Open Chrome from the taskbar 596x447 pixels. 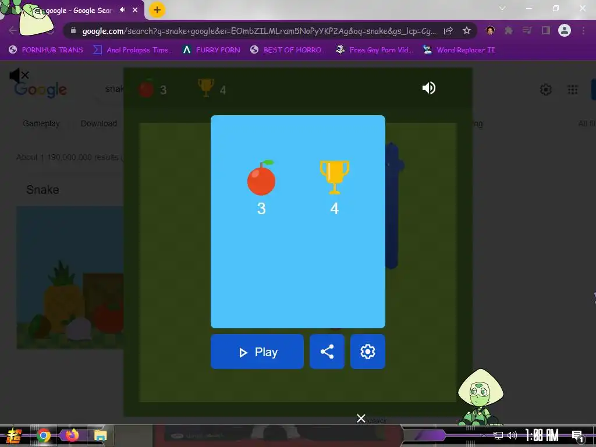coord(43,435)
